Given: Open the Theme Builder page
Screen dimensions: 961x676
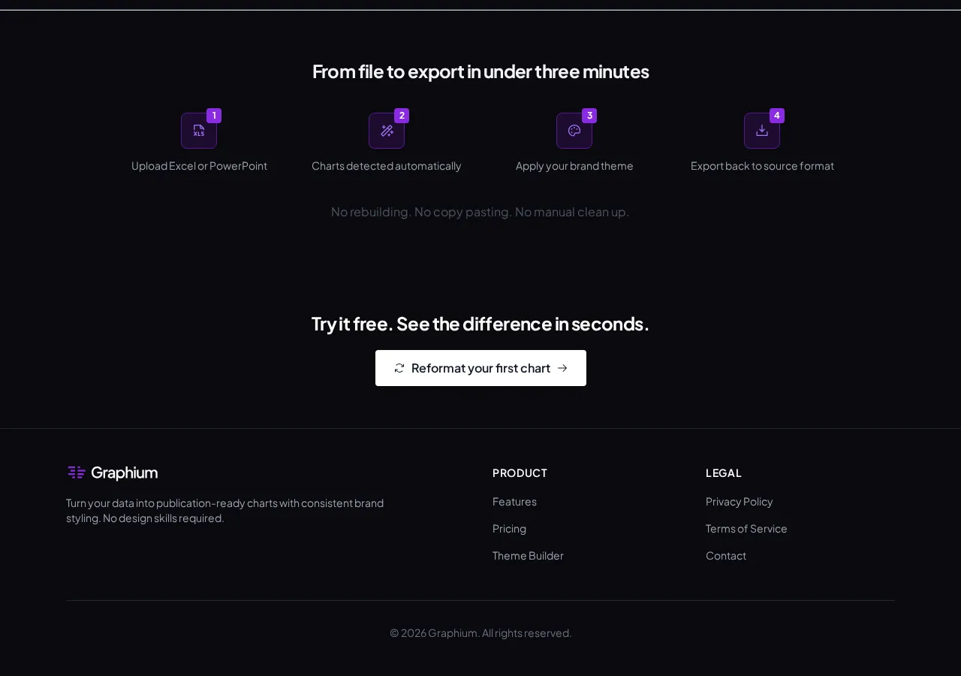Looking at the screenshot, I should click(x=528, y=555).
